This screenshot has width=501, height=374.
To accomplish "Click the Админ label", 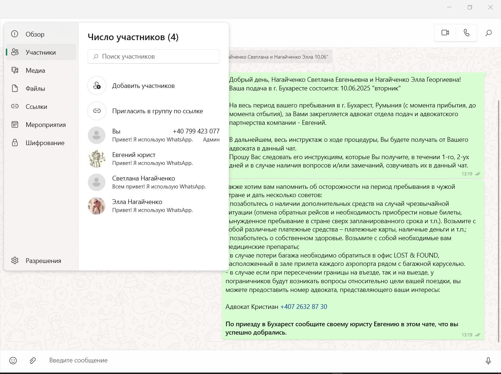I will pyautogui.click(x=211, y=140).
